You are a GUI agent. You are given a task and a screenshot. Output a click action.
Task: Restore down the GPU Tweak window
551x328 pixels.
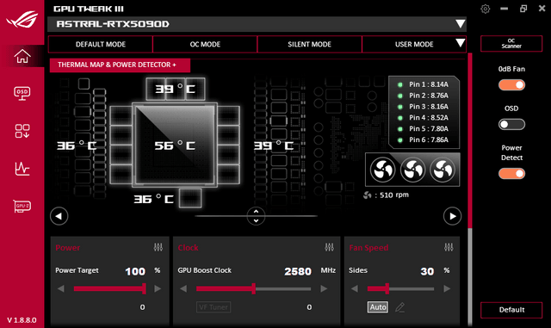tap(523, 9)
